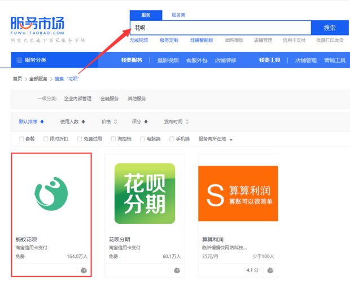350x285 pixels.
Task: Sort by 默认排序
Action: point(28,122)
